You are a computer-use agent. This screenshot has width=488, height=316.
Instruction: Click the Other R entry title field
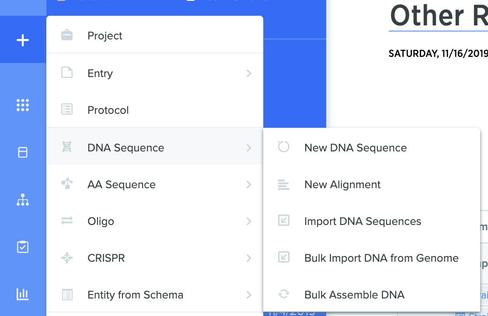click(438, 16)
